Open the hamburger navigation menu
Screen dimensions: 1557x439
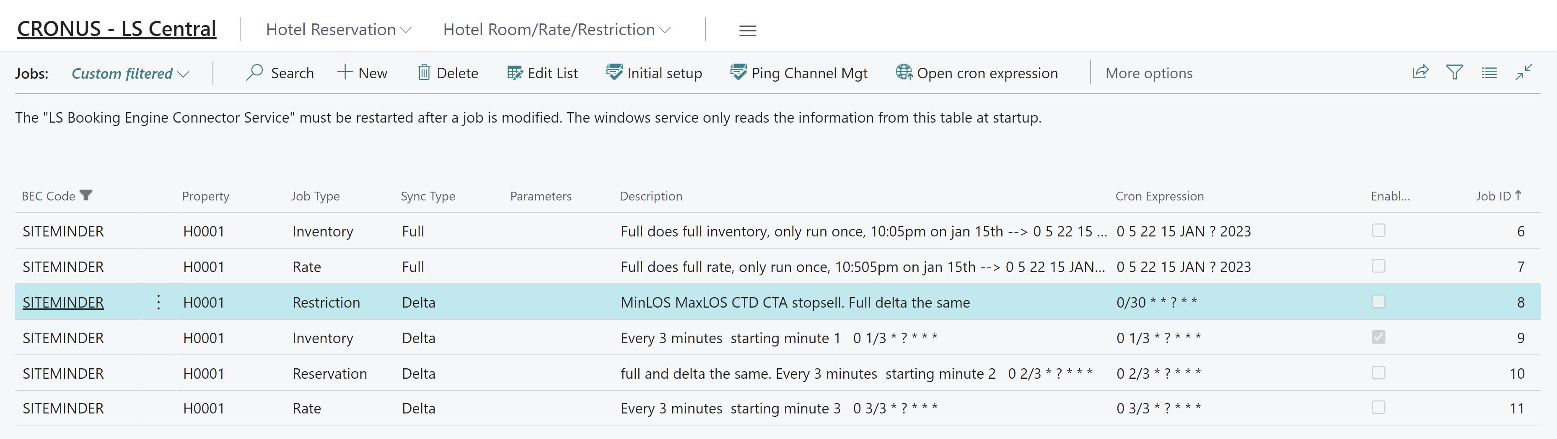(748, 30)
